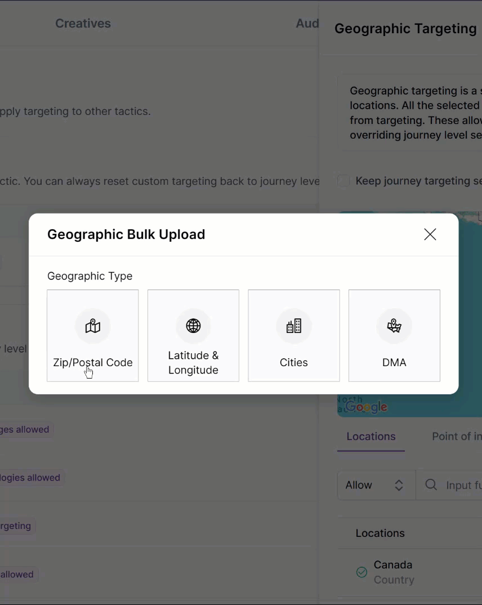Click the location search input field

click(463, 485)
